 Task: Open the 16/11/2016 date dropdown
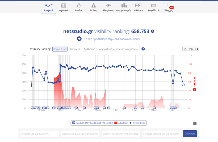pos(190,49)
